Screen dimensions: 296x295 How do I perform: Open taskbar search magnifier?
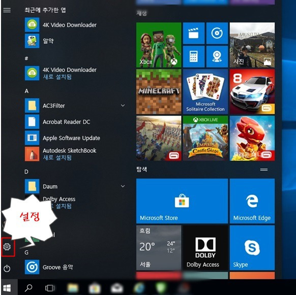click(28, 288)
